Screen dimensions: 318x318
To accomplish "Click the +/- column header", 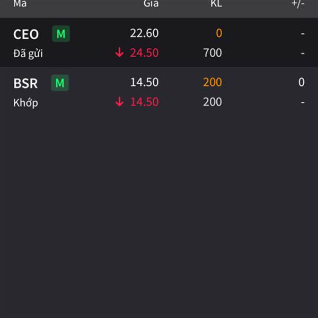I will coord(298,4).
